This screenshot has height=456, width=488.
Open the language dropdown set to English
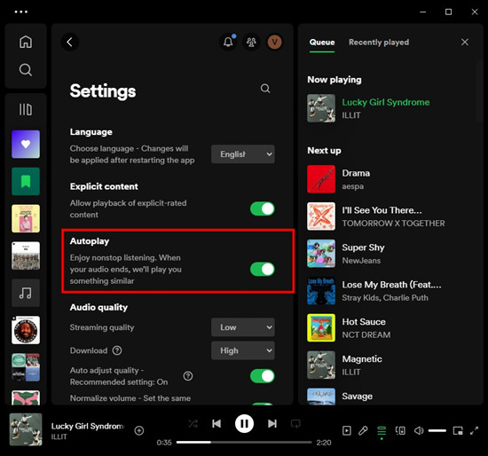[x=243, y=154]
